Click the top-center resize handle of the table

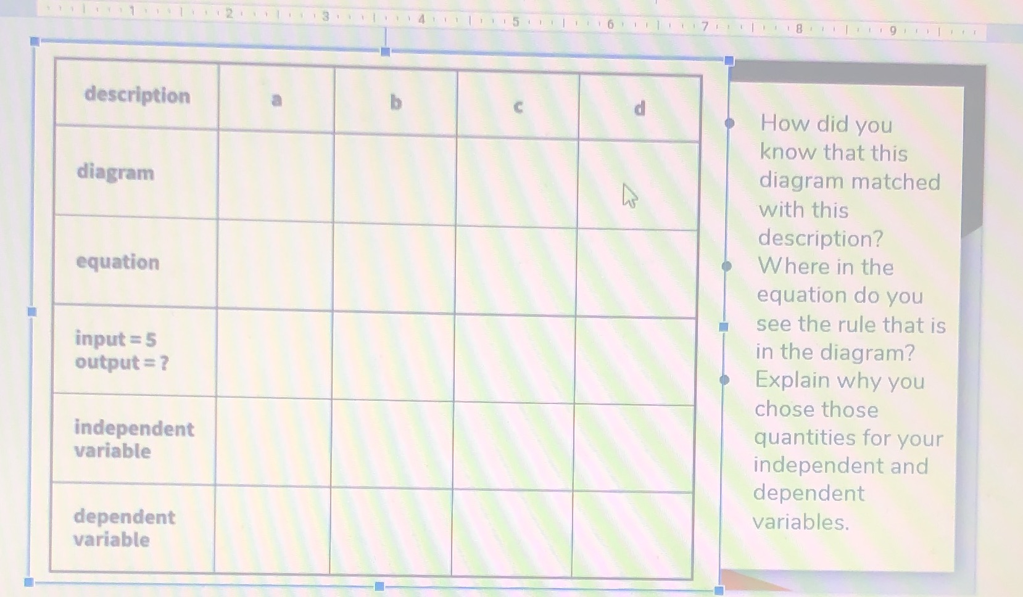384,52
